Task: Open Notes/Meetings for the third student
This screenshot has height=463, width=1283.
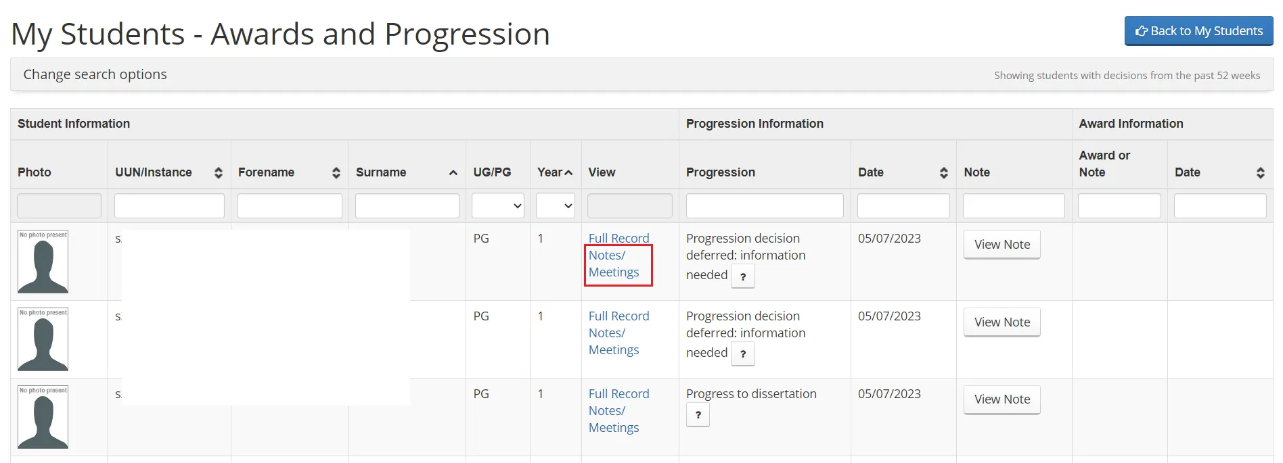Action: pos(613,419)
